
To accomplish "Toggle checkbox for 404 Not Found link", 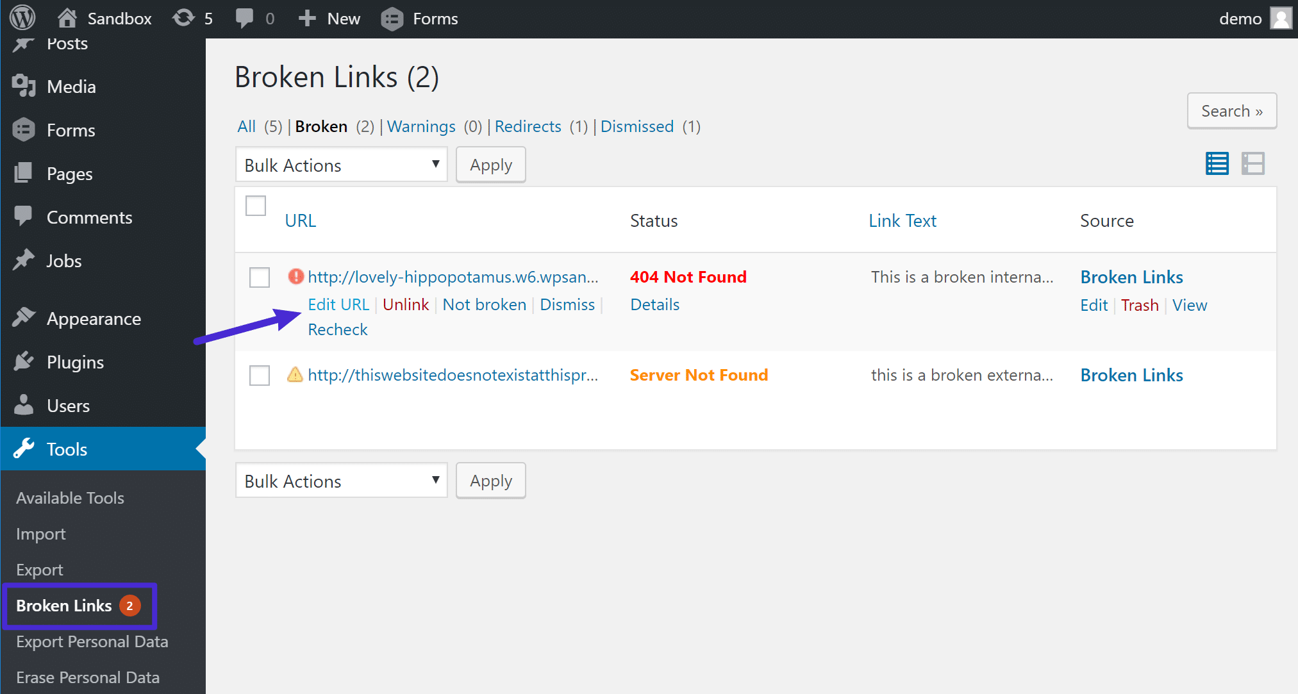I will point(258,276).
